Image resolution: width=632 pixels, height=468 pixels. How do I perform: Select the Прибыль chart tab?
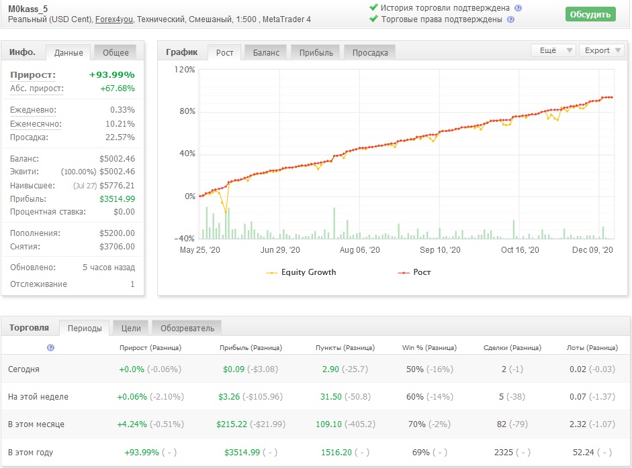(316, 53)
